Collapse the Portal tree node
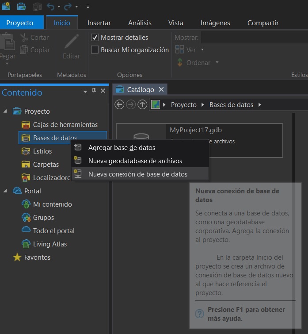The width and height of the screenshot is (308, 334). pyautogui.click(x=5, y=191)
